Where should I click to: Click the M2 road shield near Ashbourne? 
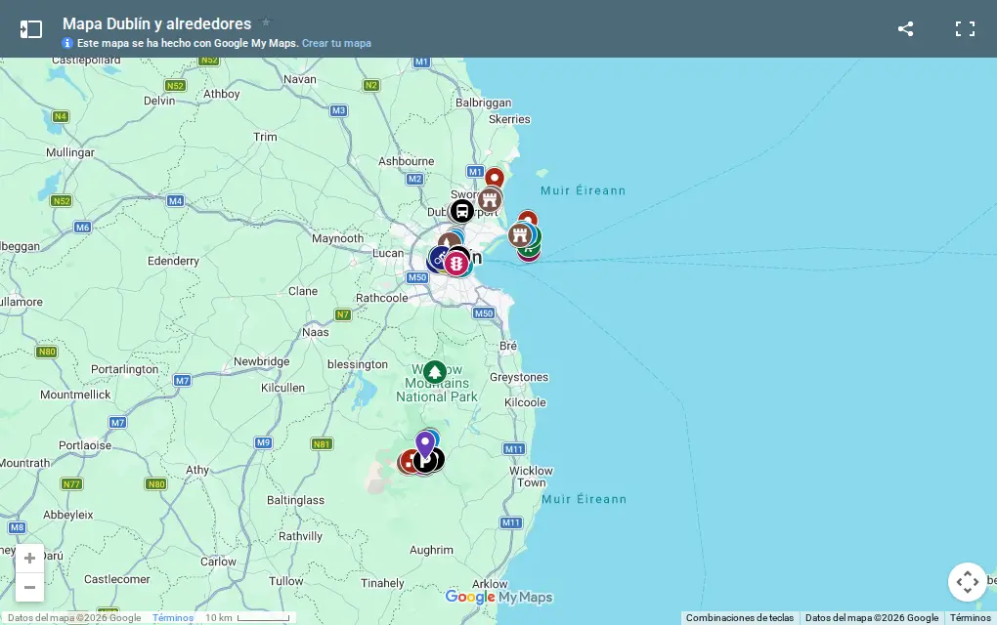pos(414,179)
